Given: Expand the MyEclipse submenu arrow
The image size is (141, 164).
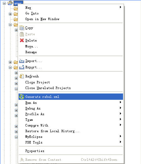Looking at the screenshot, I should (121, 136).
